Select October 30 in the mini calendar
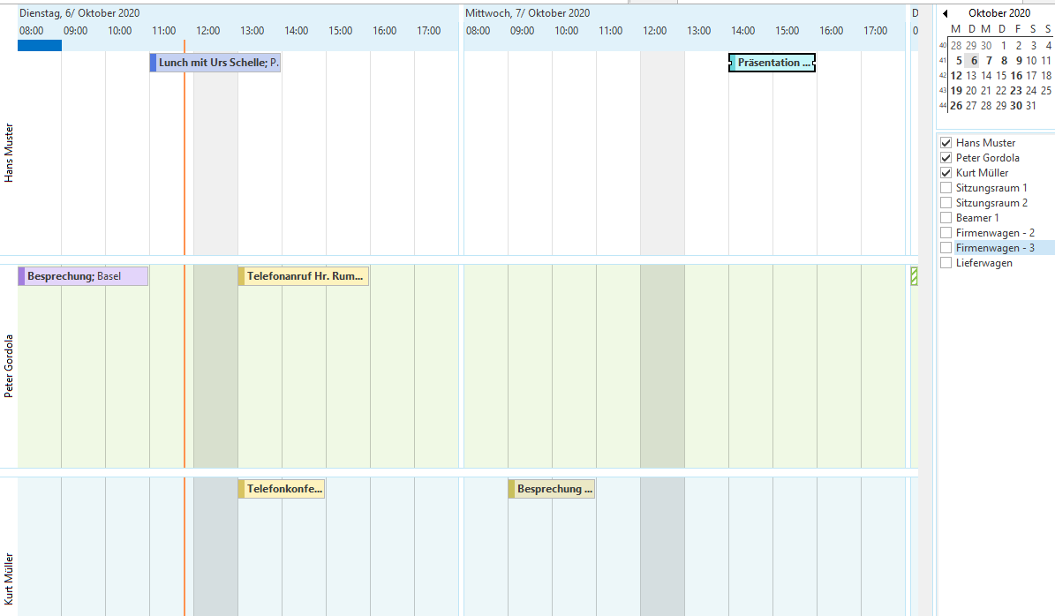Viewport: 1055px width, 616px height. click(1016, 105)
